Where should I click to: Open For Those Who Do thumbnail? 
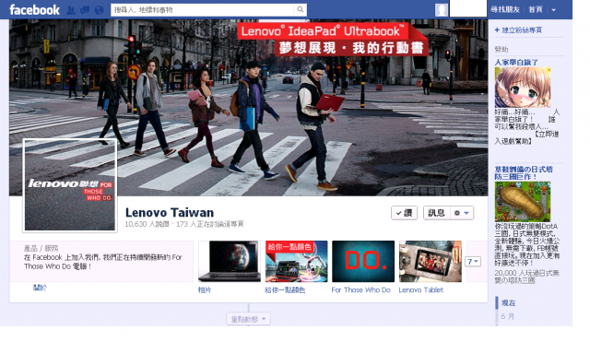363,261
